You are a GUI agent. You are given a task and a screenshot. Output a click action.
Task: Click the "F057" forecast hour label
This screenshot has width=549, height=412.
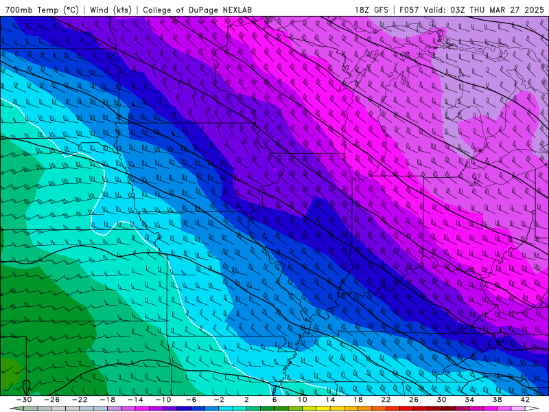[409, 10]
